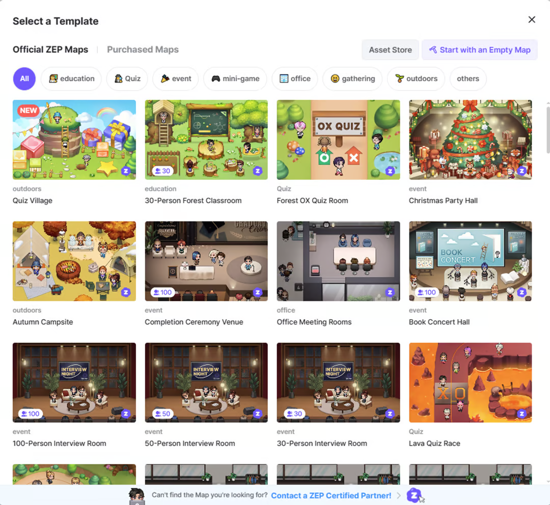Click the ZEP badge on Book Concert Hall

click(x=522, y=292)
